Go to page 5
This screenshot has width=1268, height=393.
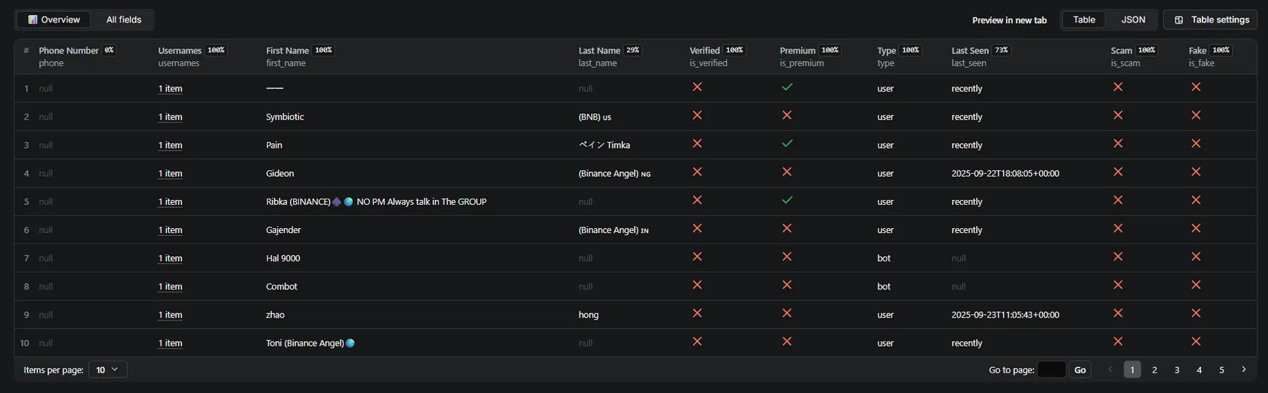(1222, 370)
